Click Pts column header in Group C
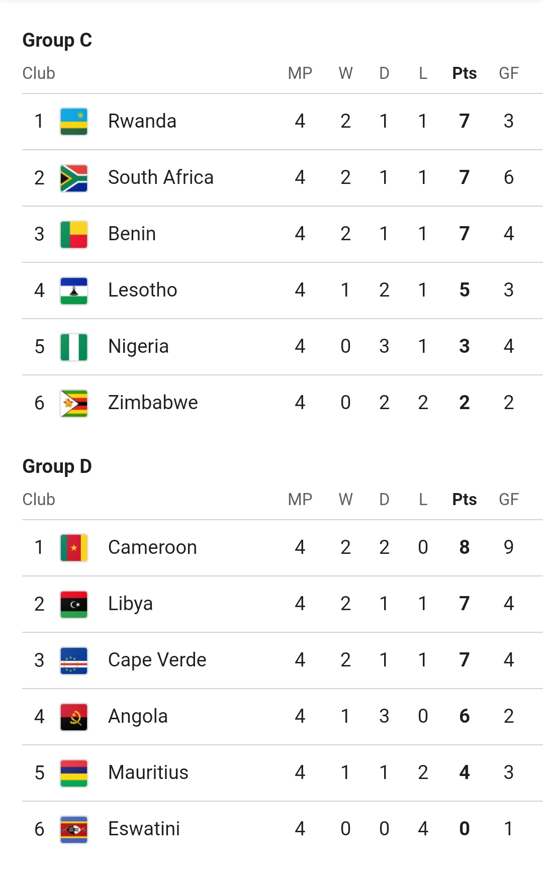 [x=464, y=73]
